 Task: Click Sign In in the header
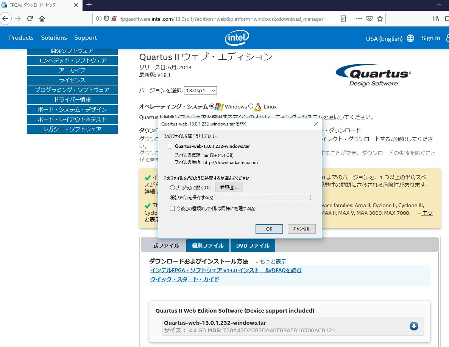(x=431, y=38)
